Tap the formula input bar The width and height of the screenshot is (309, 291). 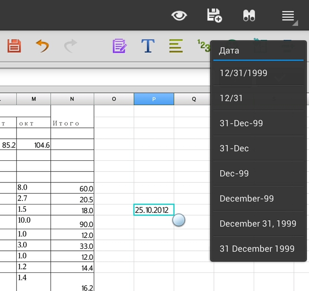pyautogui.click(x=105, y=77)
